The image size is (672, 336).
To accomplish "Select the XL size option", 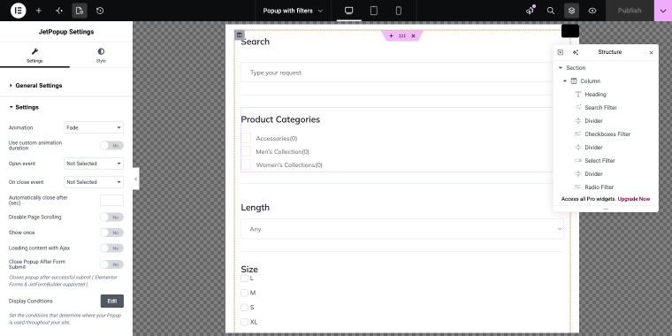I will point(244,322).
